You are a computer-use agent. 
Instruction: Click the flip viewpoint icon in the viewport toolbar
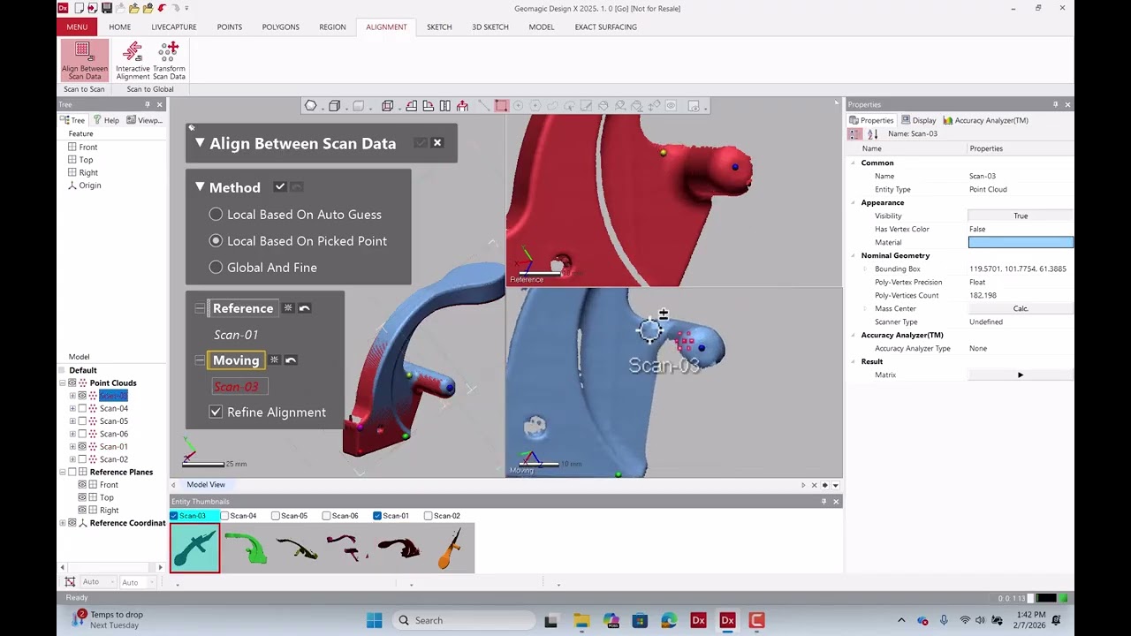412,106
